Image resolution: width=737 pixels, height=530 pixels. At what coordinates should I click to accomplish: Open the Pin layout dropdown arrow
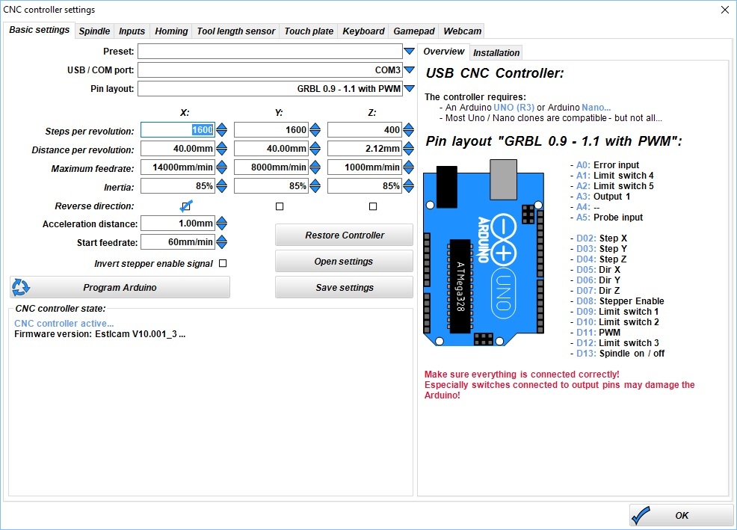pyautogui.click(x=410, y=88)
